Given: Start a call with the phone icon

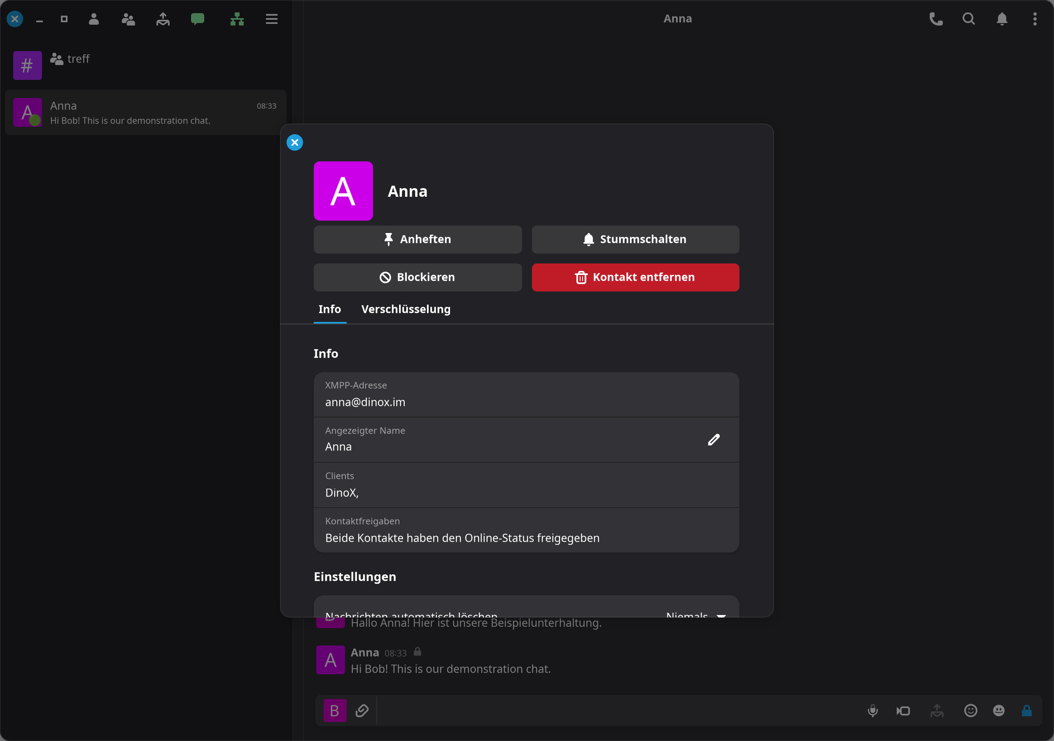Looking at the screenshot, I should point(936,19).
